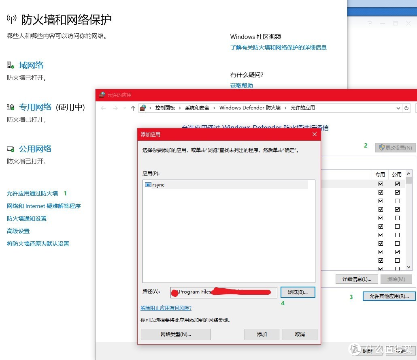Toggle the fourth row 公用 checkbox
Viewport: 417px width, 360px height.
click(x=397, y=209)
